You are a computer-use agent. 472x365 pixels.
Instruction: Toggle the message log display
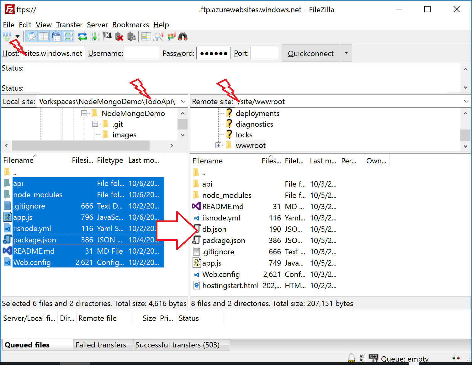[x=31, y=37]
